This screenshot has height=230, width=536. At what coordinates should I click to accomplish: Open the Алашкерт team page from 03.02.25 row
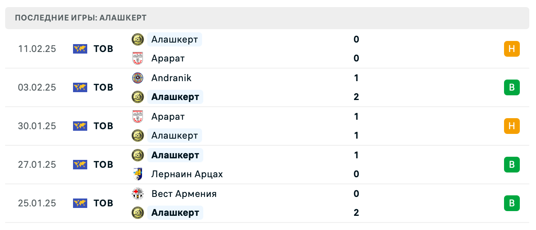175,97
